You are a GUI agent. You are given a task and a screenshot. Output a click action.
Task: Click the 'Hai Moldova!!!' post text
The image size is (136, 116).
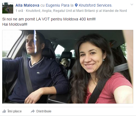[15, 24]
